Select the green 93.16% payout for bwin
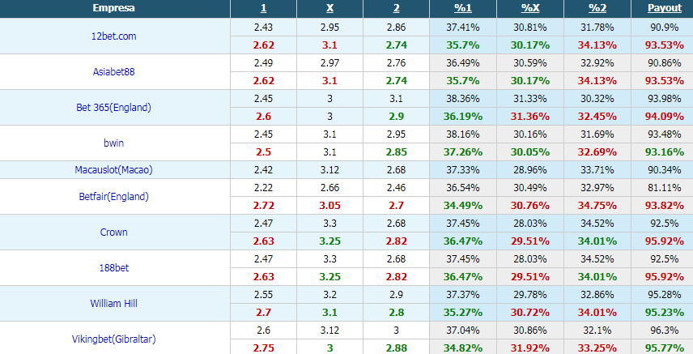Image resolution: width=693 pixels, height=354 pixels. pyautogui.click(x=665, y=152)
